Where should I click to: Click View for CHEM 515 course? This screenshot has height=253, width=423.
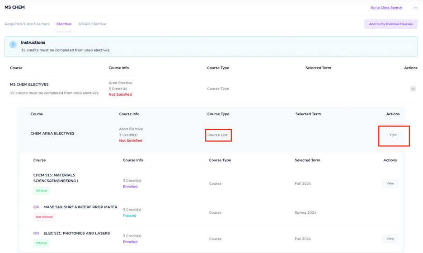coord(390,183)
